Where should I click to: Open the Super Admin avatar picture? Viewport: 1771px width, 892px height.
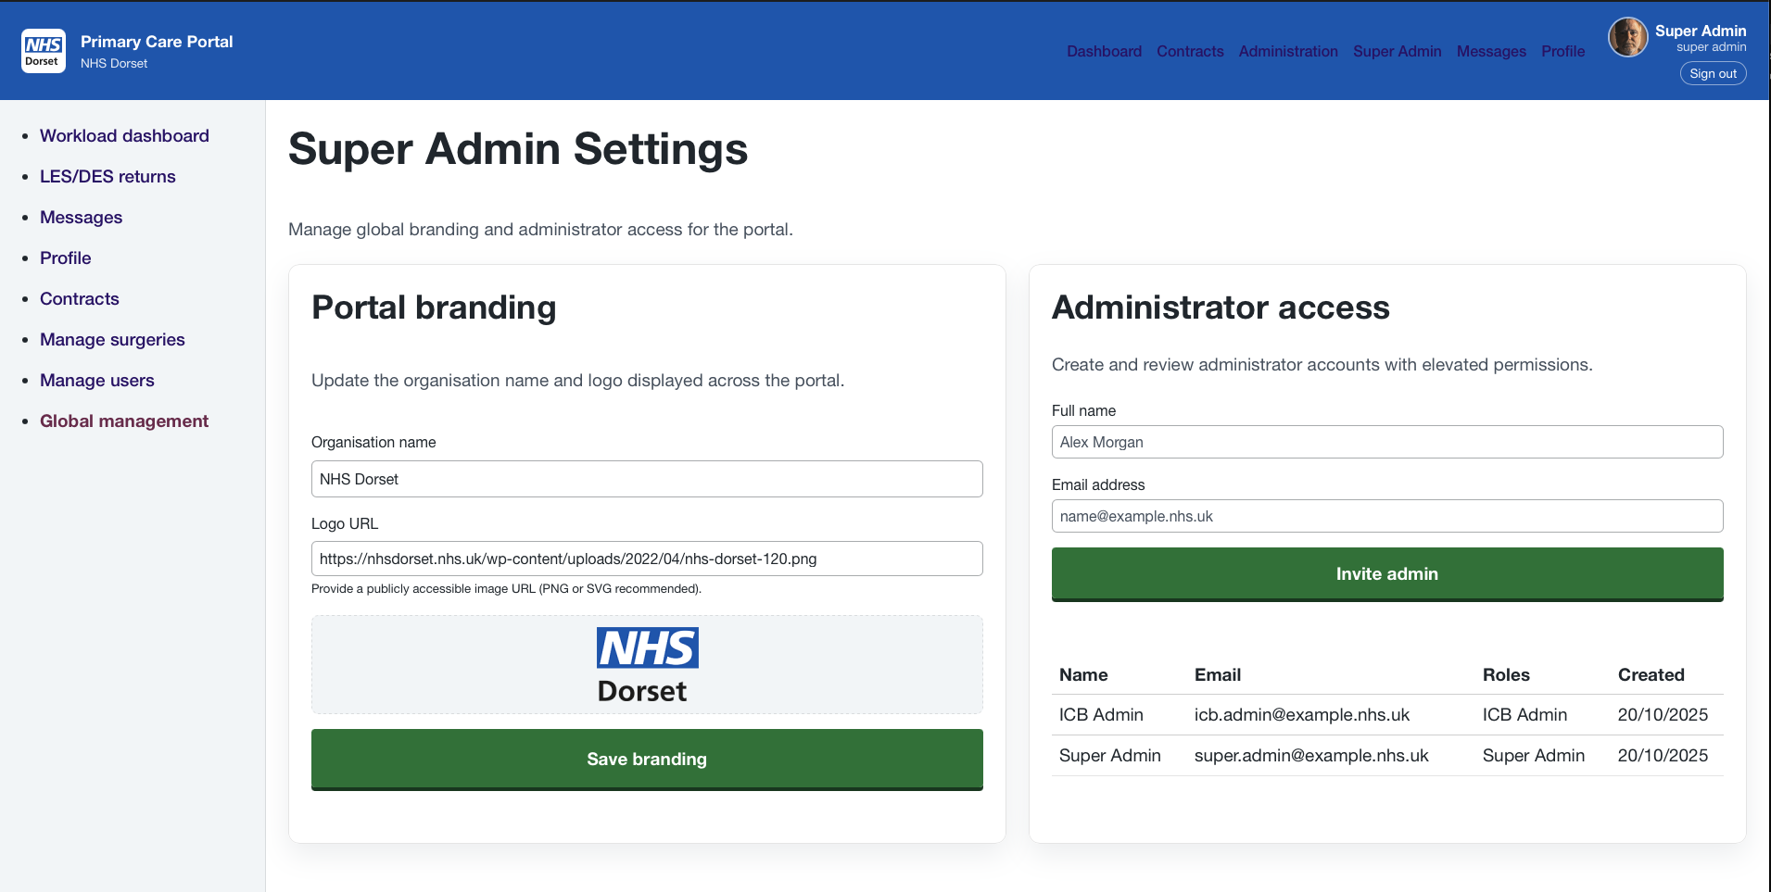pyautogui.click(x=1627, y=37)
